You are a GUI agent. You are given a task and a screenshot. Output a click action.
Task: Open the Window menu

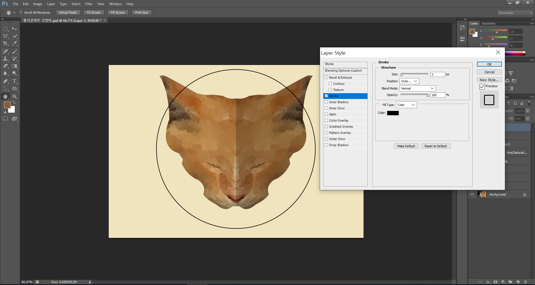click(x=115, y=4)
